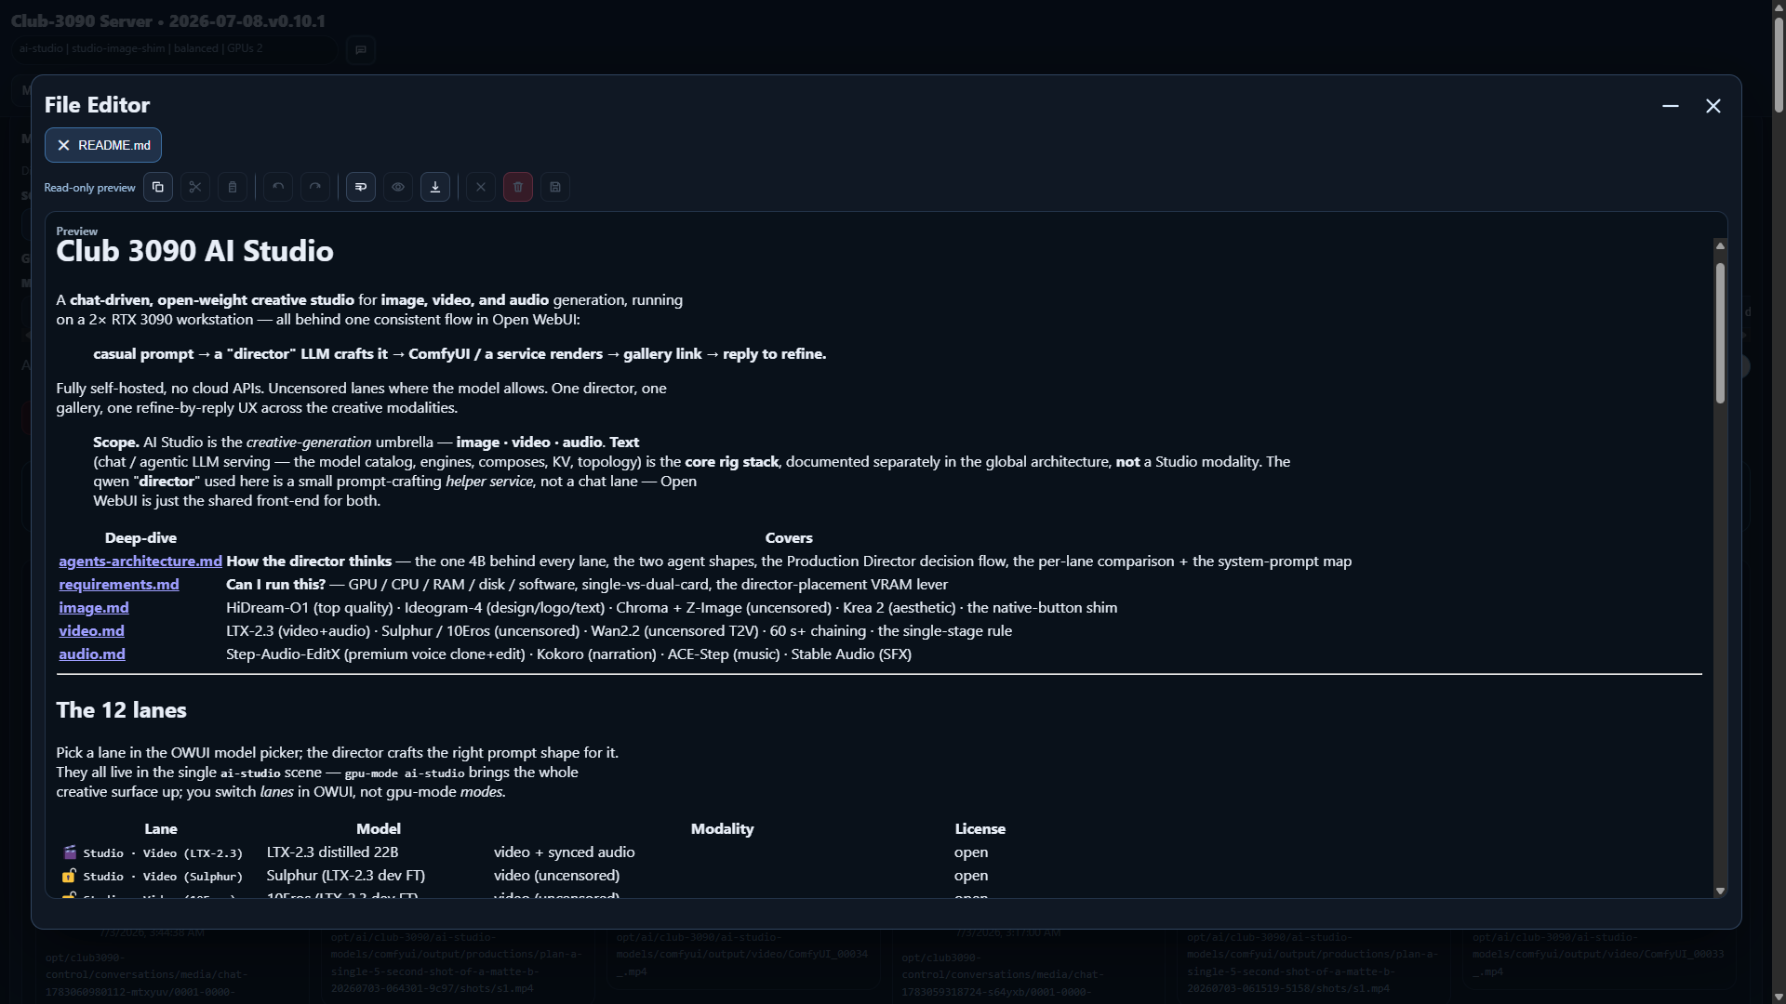Click the "Read-only preview" label
The height and width of the screenshot is (1004, 1786).
point(89,188)
